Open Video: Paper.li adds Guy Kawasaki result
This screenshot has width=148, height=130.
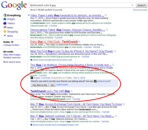(x=67, y=15)
